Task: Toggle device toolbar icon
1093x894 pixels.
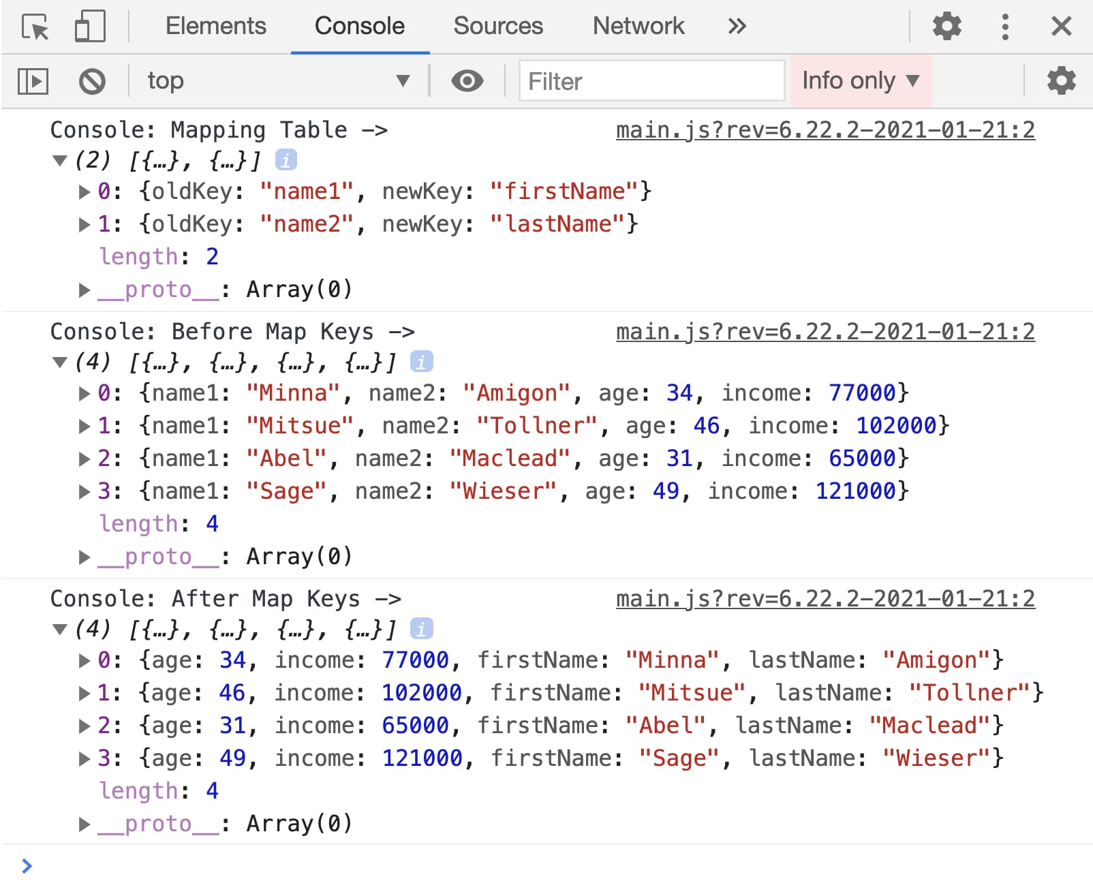Action: (x=90, y=27)
